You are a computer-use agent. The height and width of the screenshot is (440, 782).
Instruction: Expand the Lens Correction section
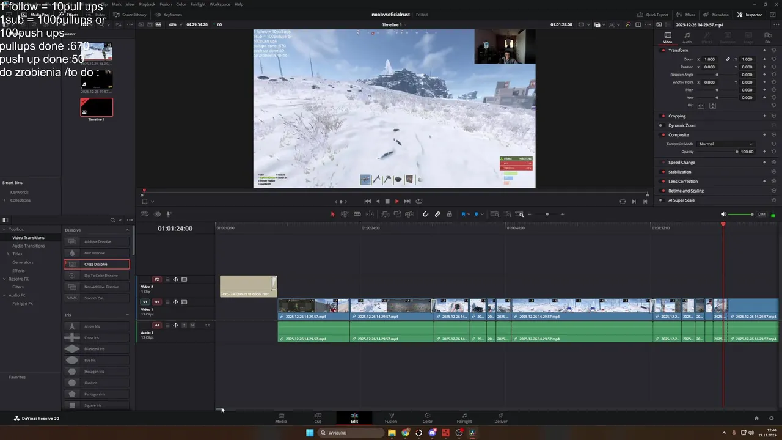[x=683, y=182]
